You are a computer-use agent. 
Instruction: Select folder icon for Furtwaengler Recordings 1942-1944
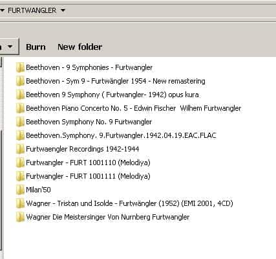click(x=20, y=149)
